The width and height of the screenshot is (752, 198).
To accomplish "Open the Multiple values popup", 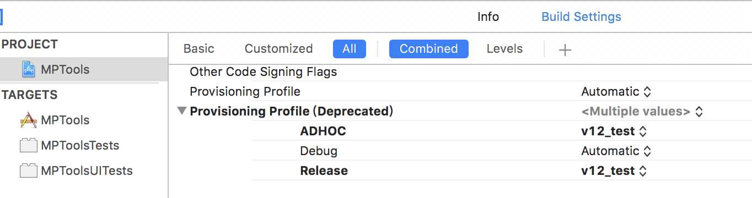I will click(642, 112).
